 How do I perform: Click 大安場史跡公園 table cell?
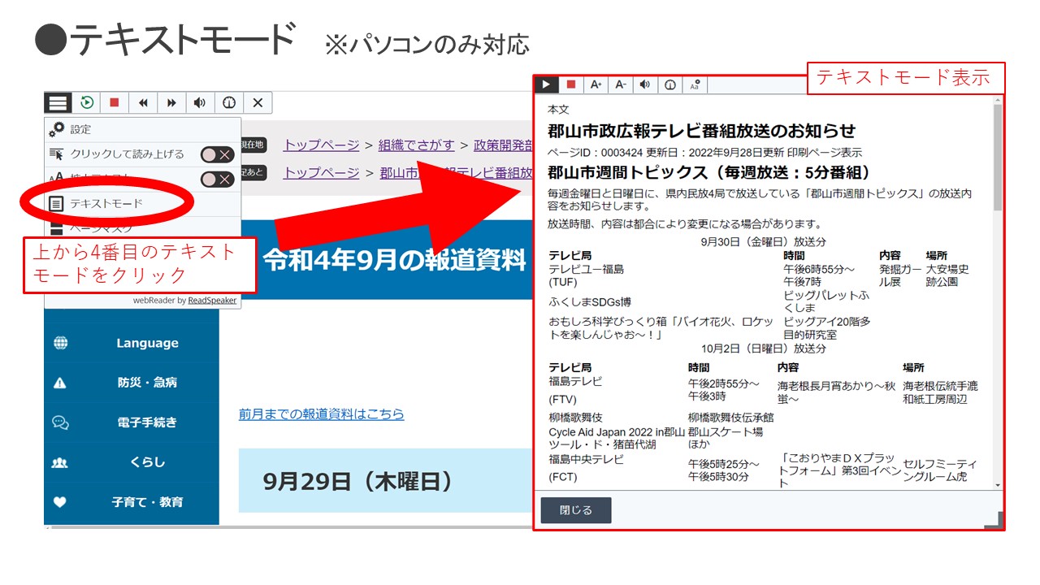point(947,275)
